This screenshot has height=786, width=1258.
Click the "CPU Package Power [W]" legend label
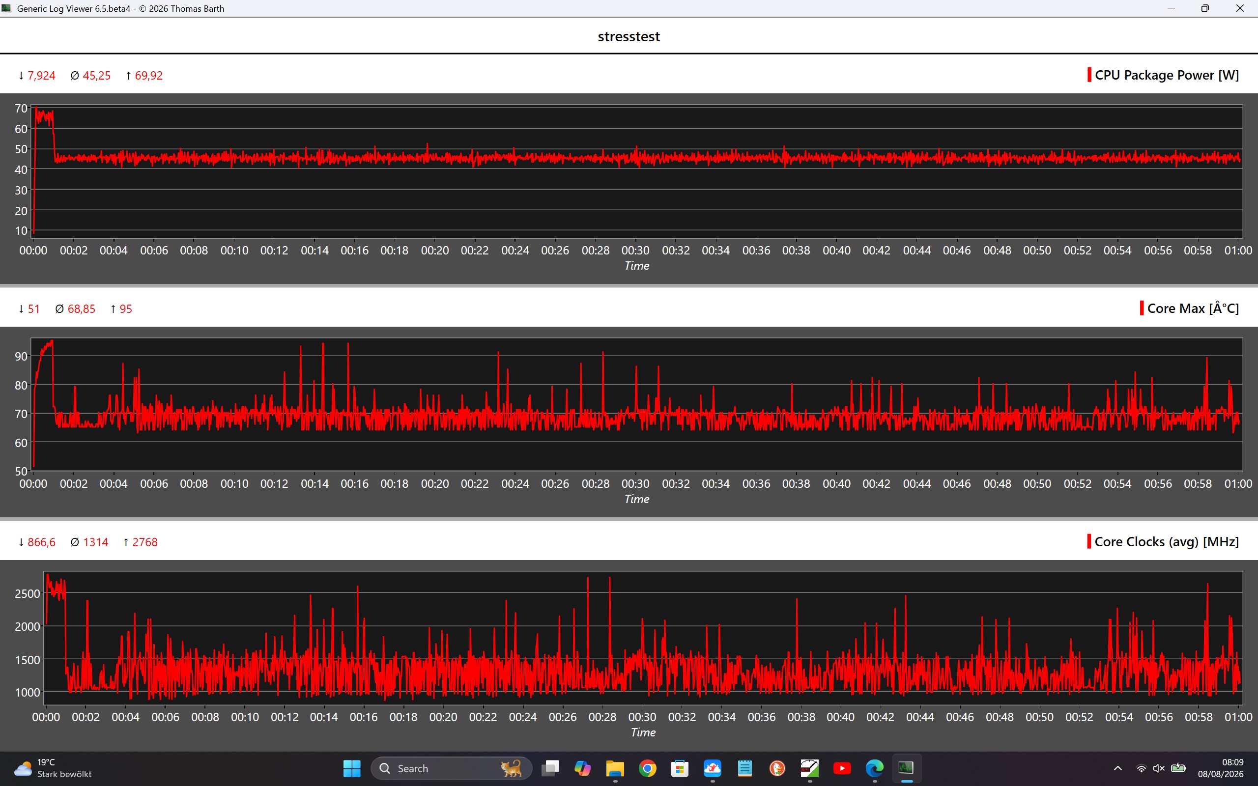[1167, 75]
